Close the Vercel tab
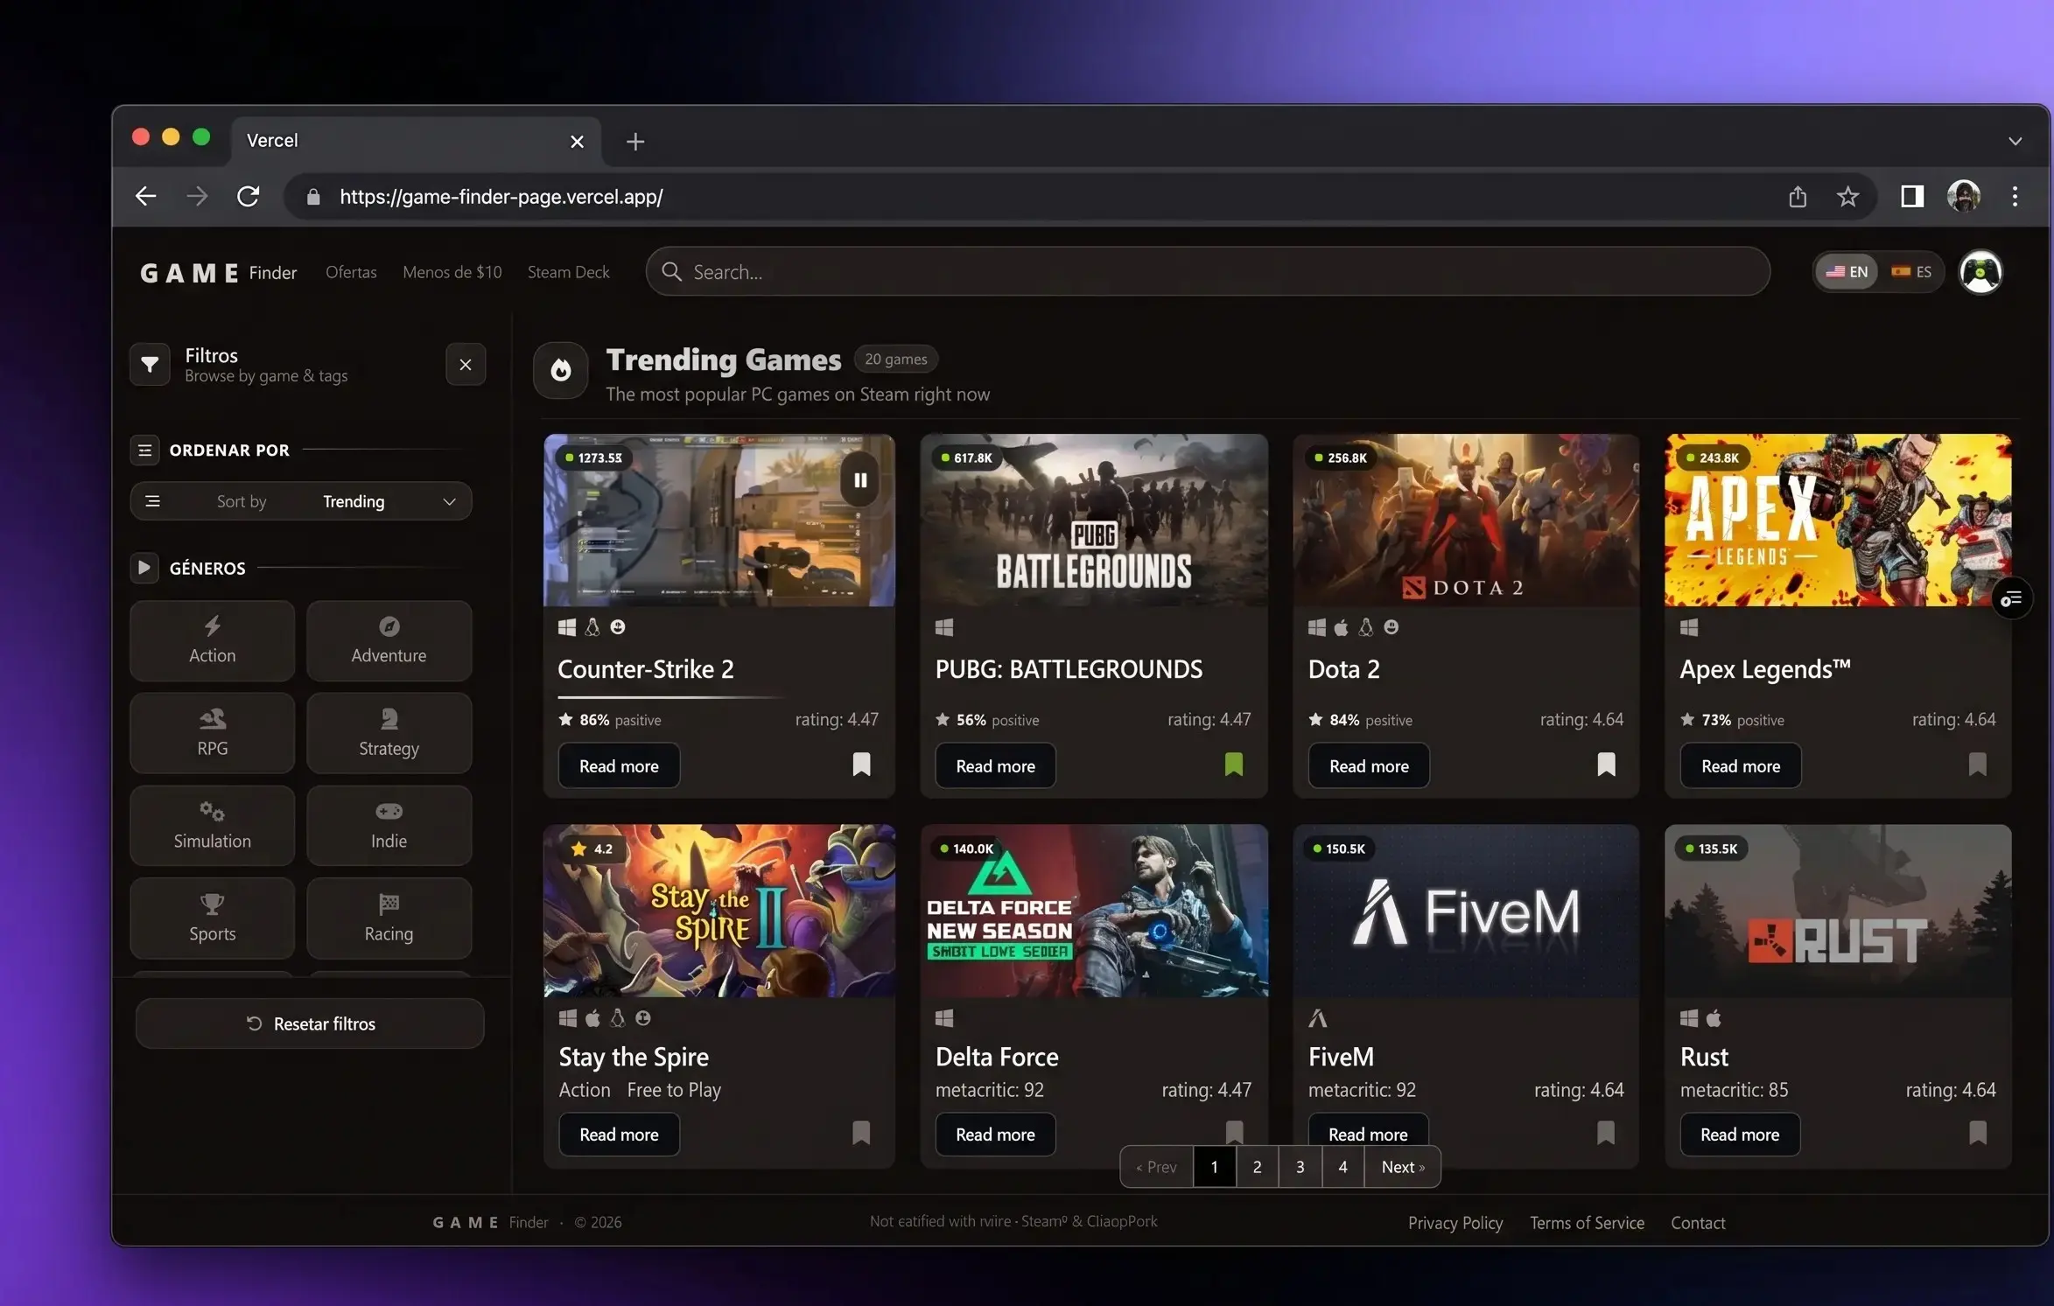Image resolution: width=2054 pixels, height=1306 pixels. click(577, 142)
